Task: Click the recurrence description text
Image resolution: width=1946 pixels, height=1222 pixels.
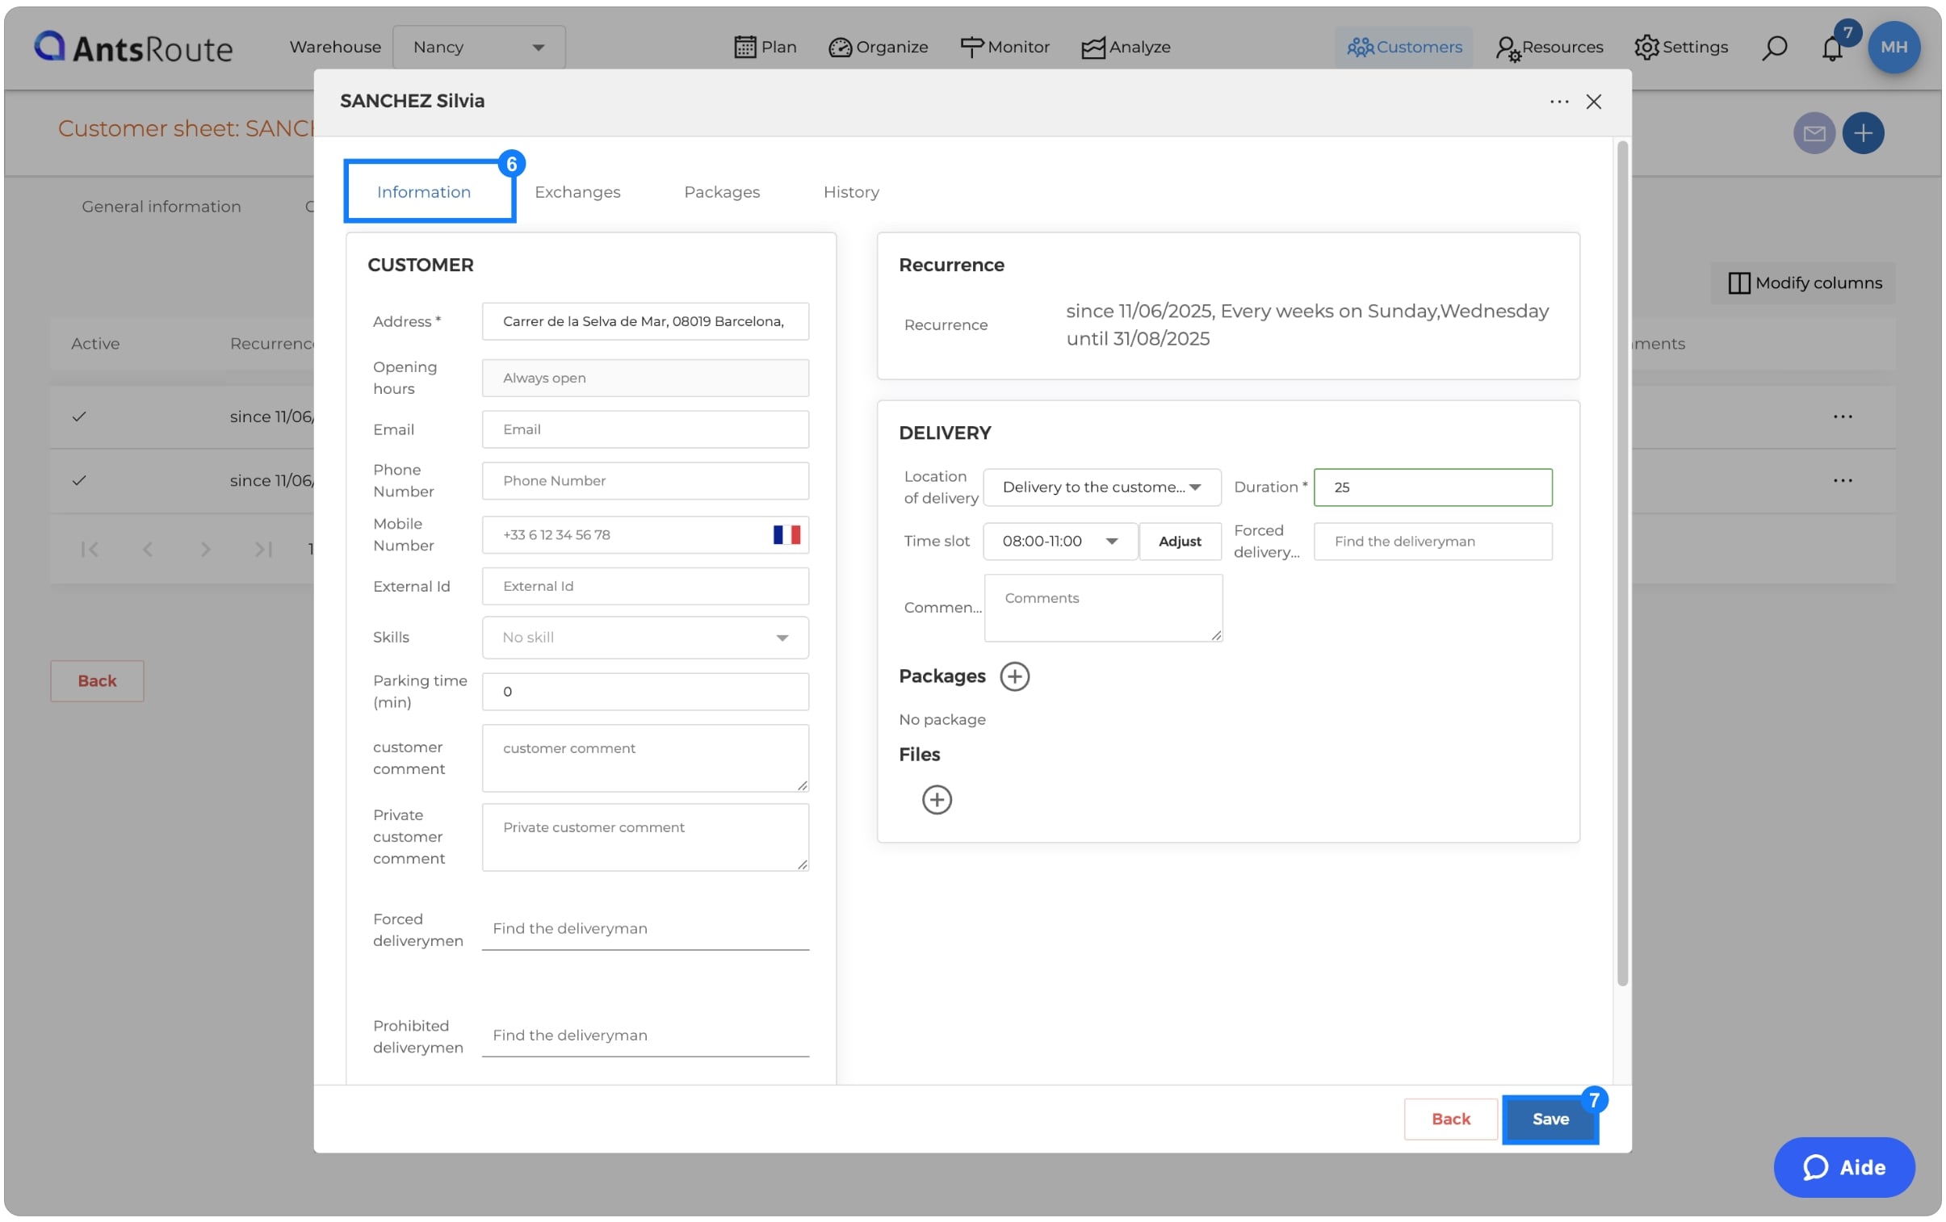Action: point(1306,324)
